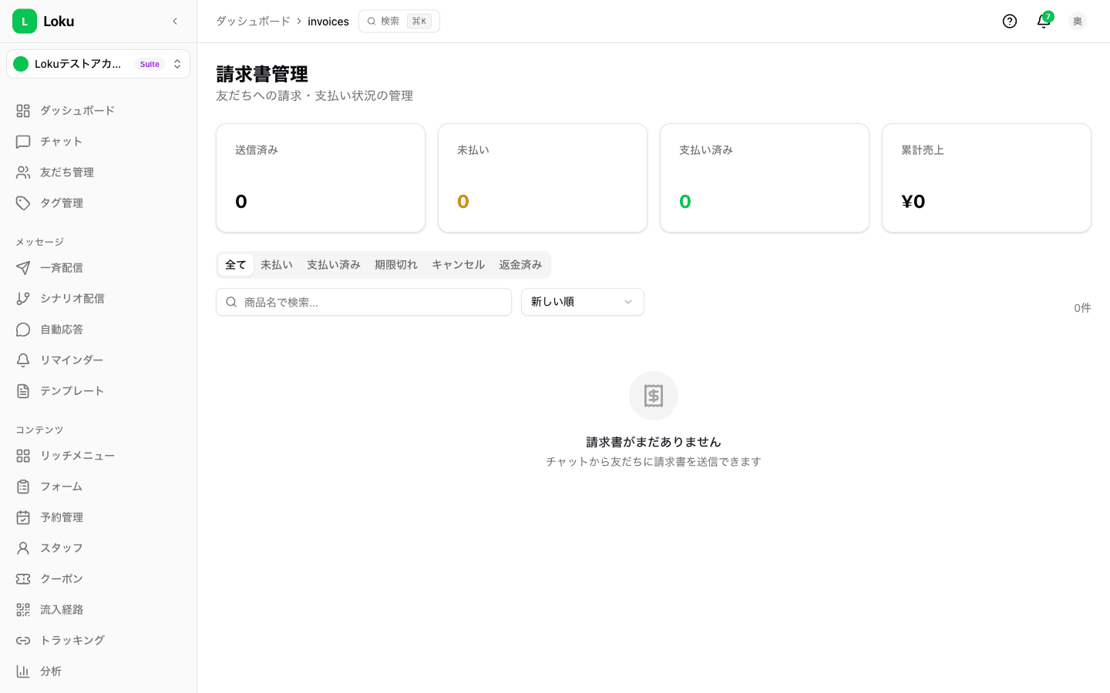Switch to the 支払い済み filter tab

point(334,265)
